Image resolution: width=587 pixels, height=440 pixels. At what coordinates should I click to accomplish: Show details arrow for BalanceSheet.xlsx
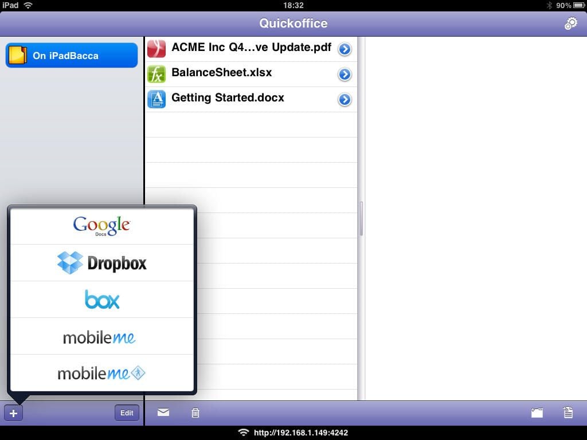(345, 74)
